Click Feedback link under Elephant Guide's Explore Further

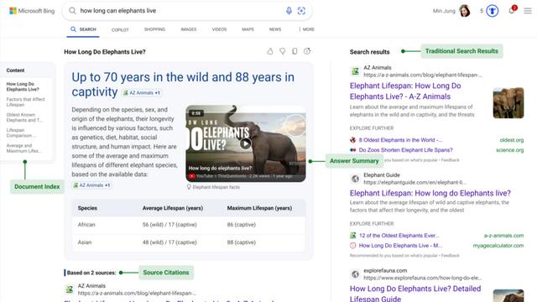tap(450, 255)
